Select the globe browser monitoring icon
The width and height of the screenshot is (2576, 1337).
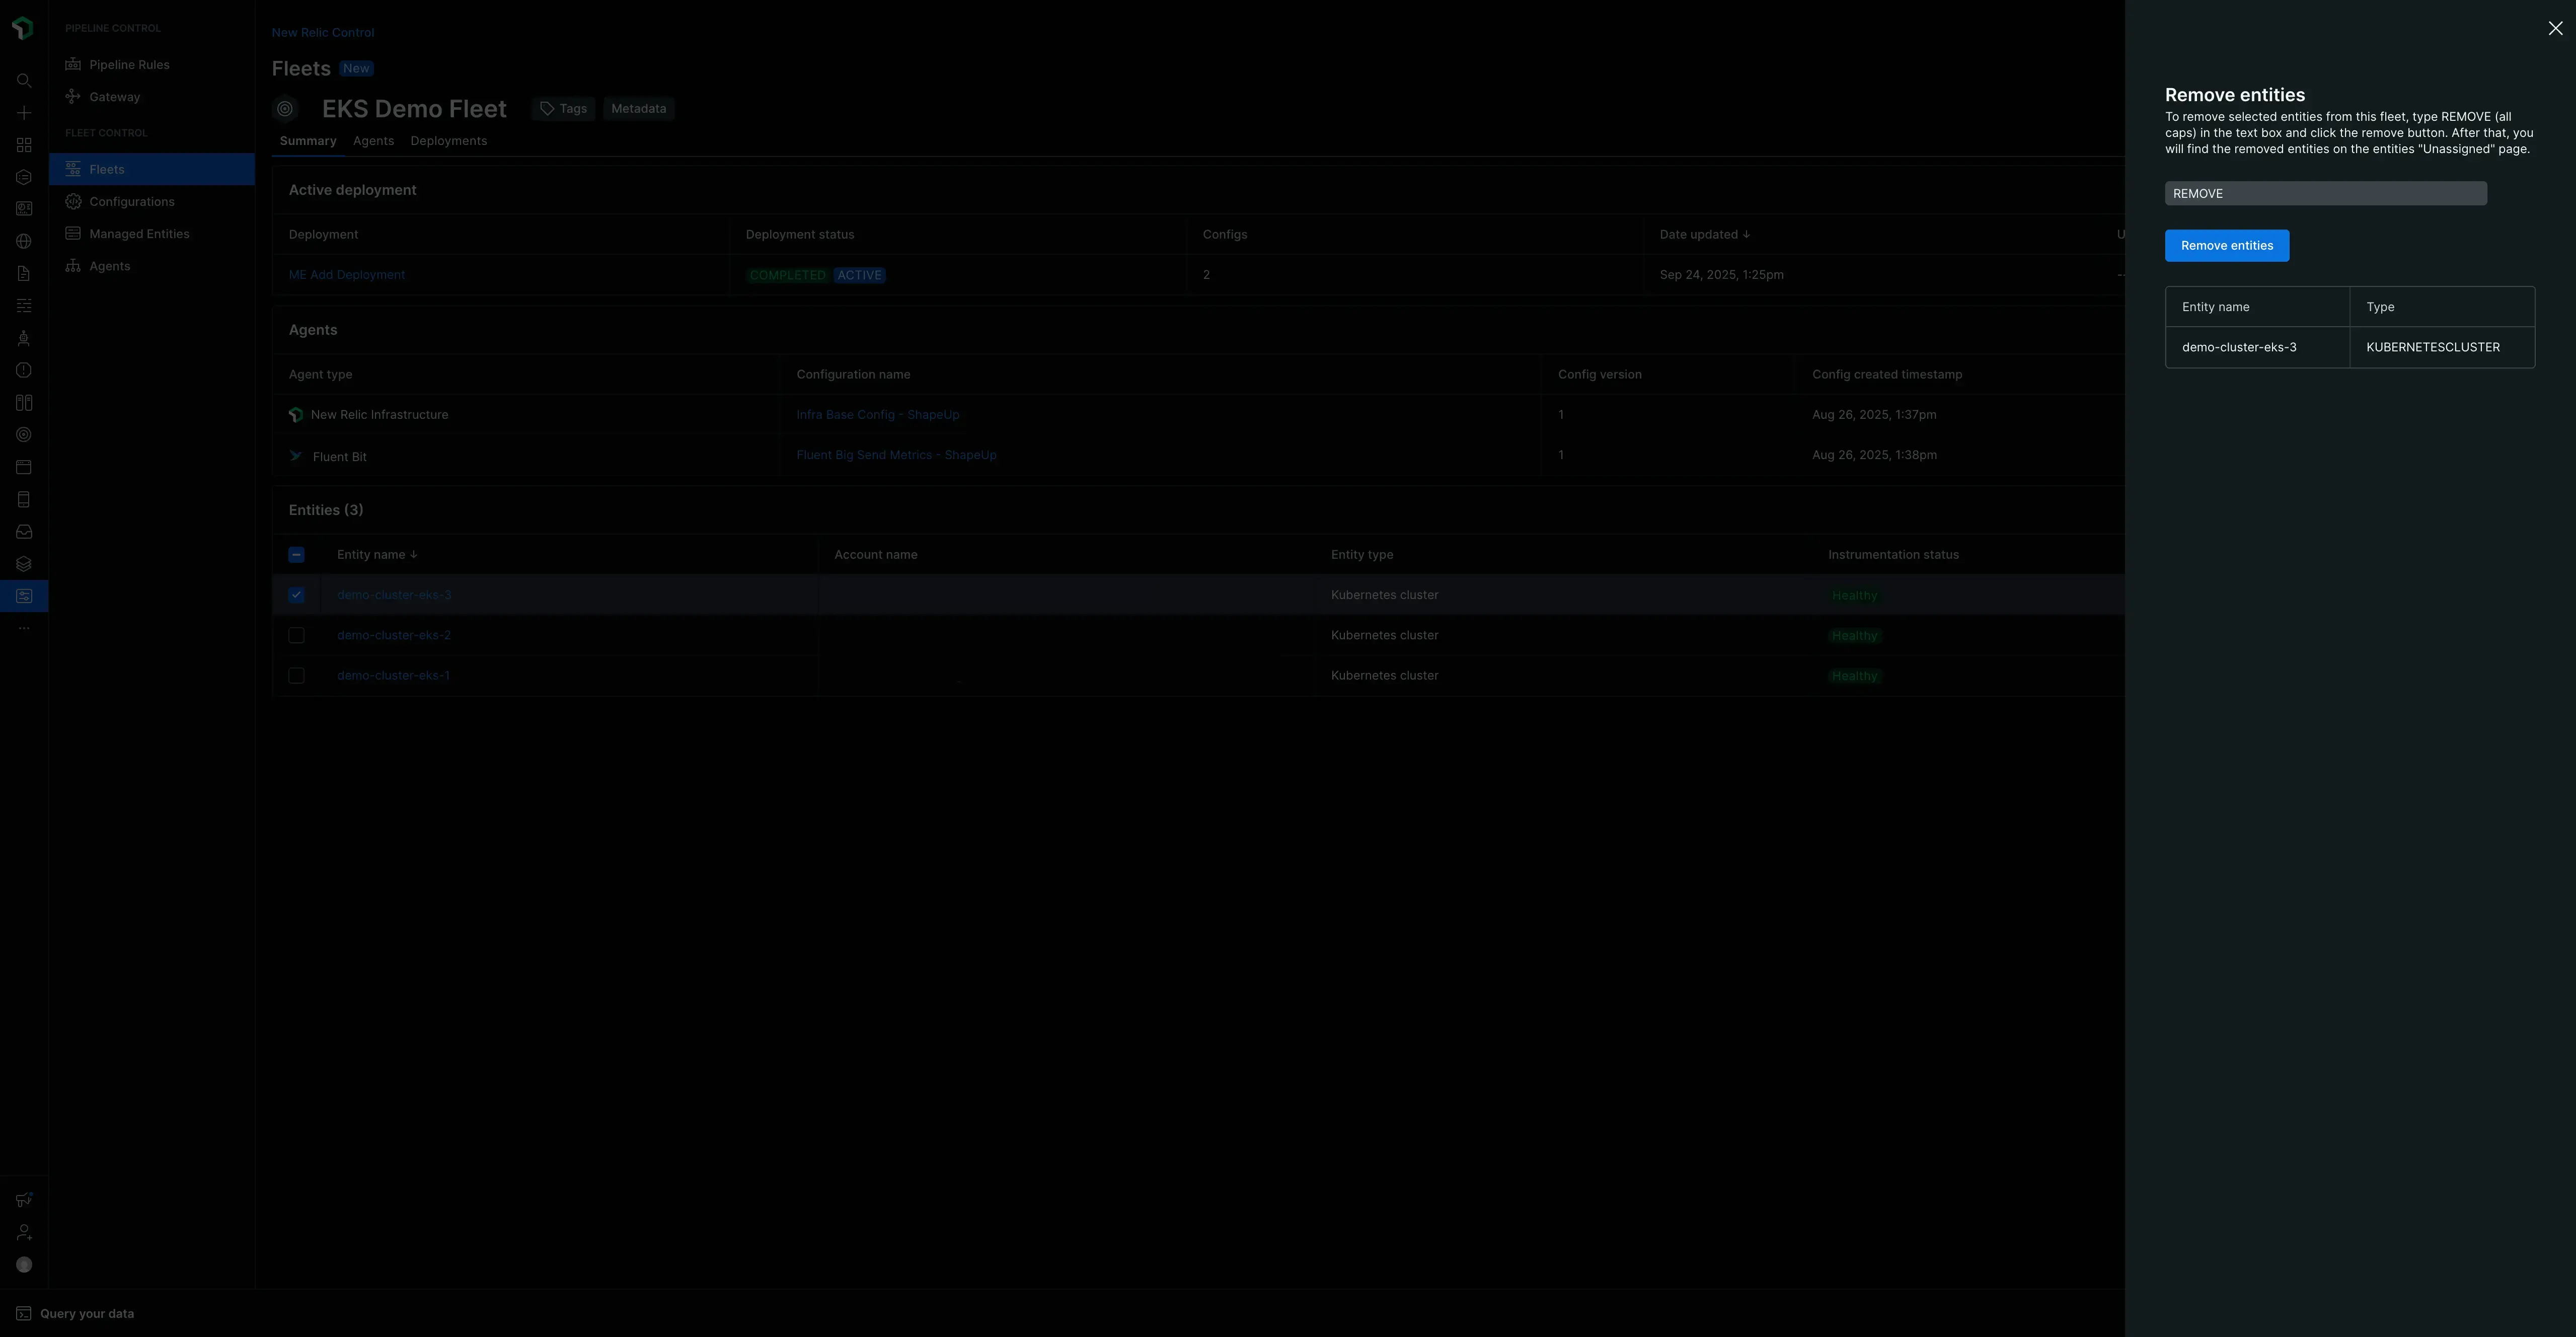(x=23, y=241)
